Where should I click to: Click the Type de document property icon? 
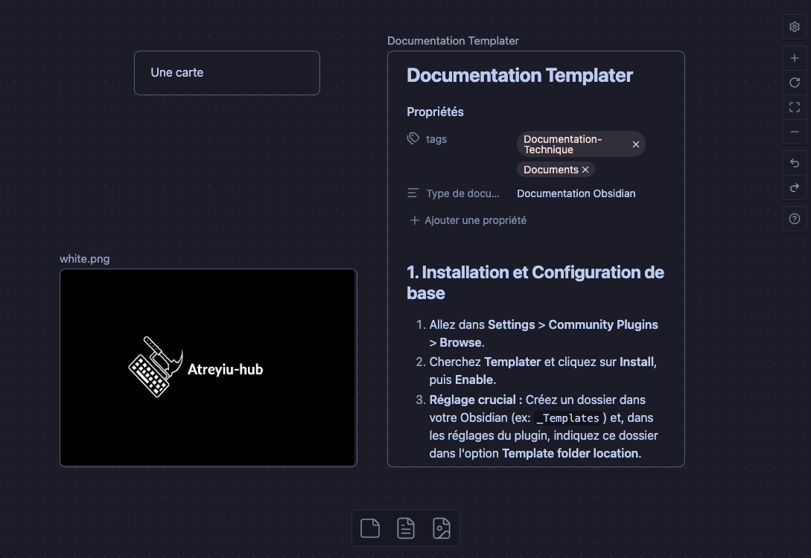pyautogui.click(x=413, y=192)
